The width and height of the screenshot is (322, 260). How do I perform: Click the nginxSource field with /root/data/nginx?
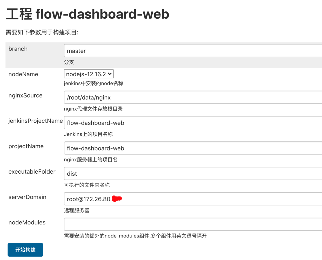(193, 97)
